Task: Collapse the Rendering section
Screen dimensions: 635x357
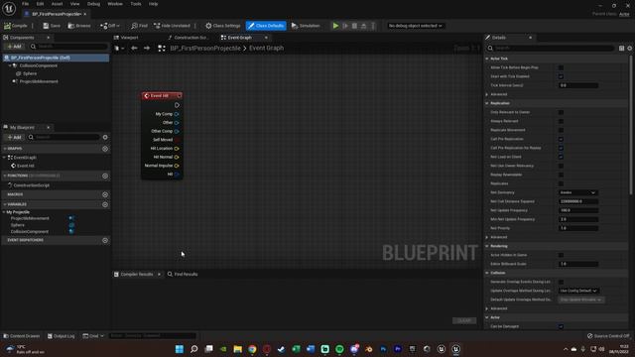Action: (487, 246)
